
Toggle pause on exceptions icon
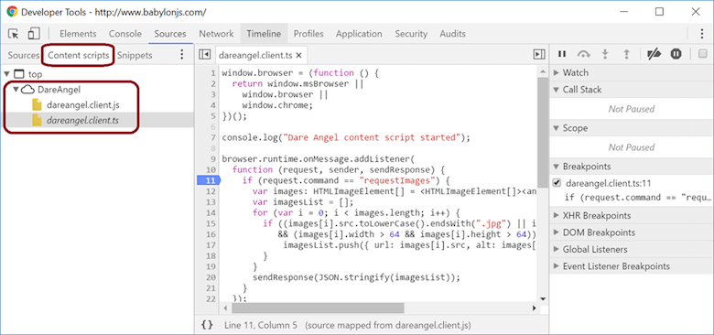[676, 54]
